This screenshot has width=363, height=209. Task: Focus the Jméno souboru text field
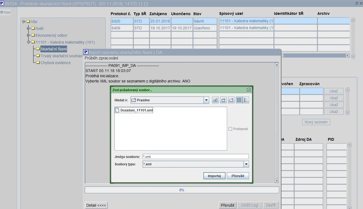click(196, 156)
